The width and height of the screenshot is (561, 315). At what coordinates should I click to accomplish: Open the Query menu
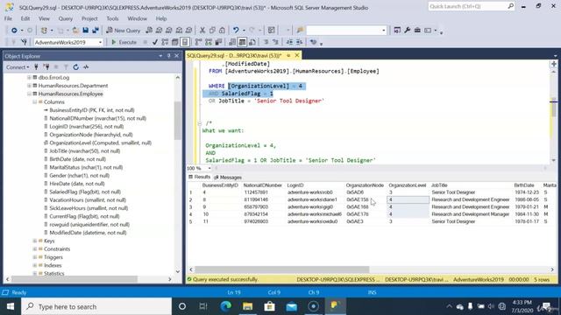(66, 18)
